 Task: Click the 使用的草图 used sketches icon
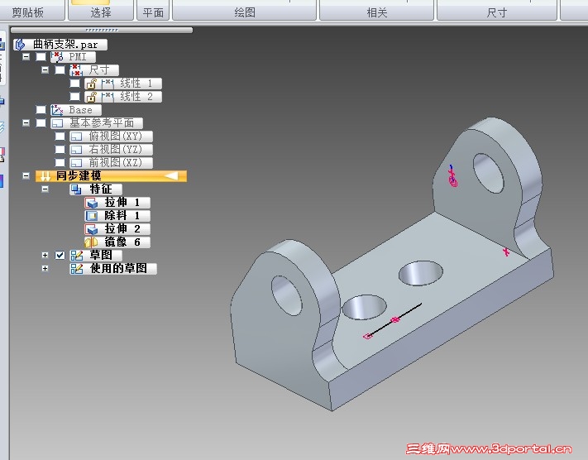point(77,269)
